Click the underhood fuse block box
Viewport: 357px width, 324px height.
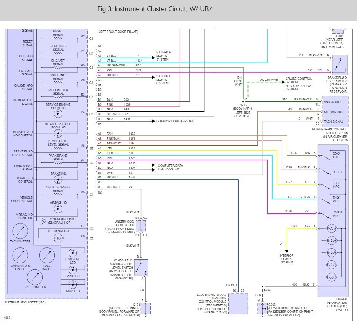[x=141, y=226]
